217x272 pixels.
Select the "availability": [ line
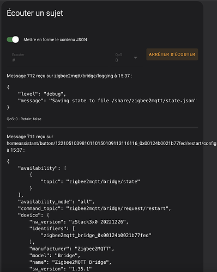pyautogui.click(x=42, y=168)
